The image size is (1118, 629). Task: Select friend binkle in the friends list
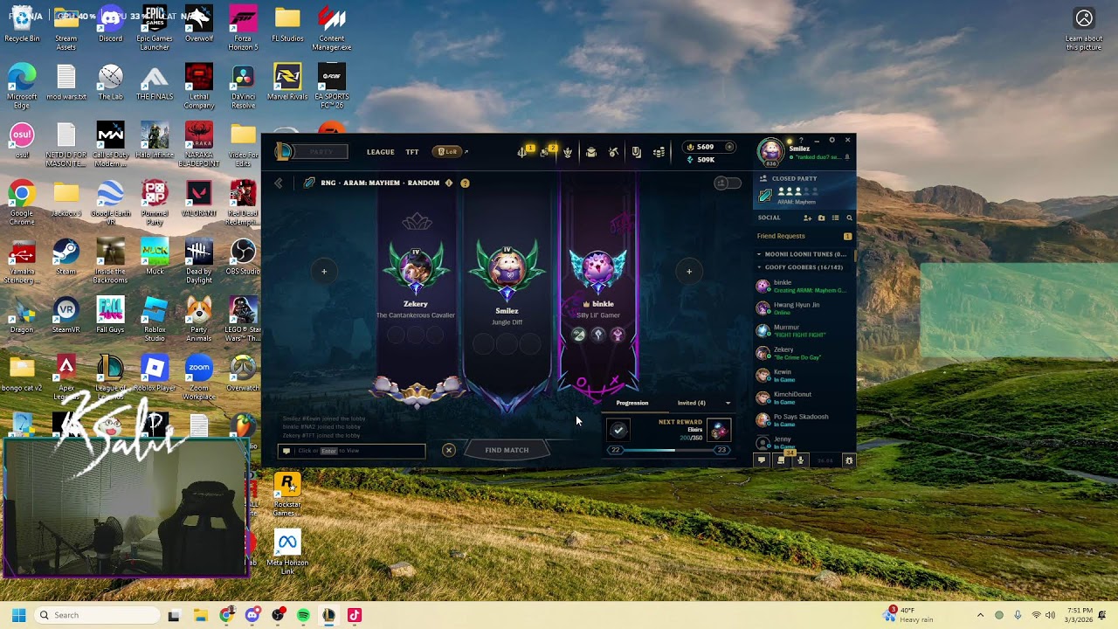[x=804, y=287]
